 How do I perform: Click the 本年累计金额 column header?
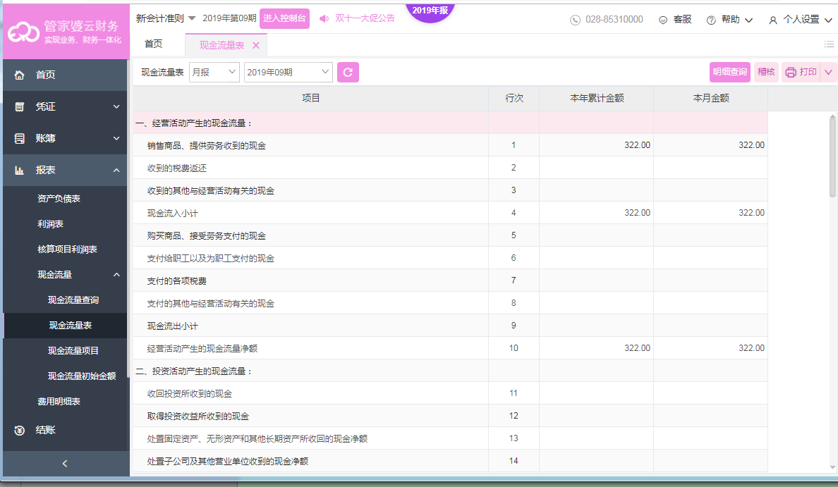tap(597, 98)
